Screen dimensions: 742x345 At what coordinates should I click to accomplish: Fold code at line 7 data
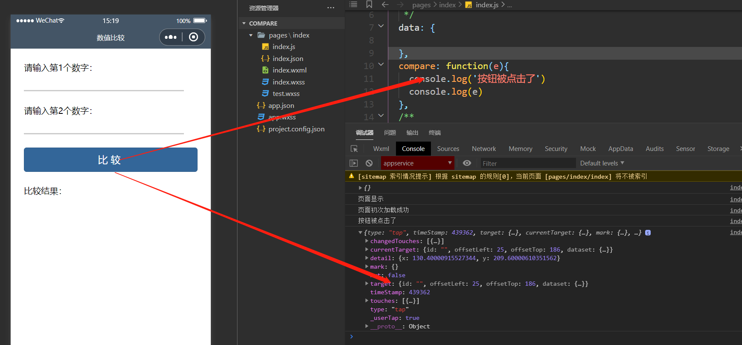pos(381,26)
